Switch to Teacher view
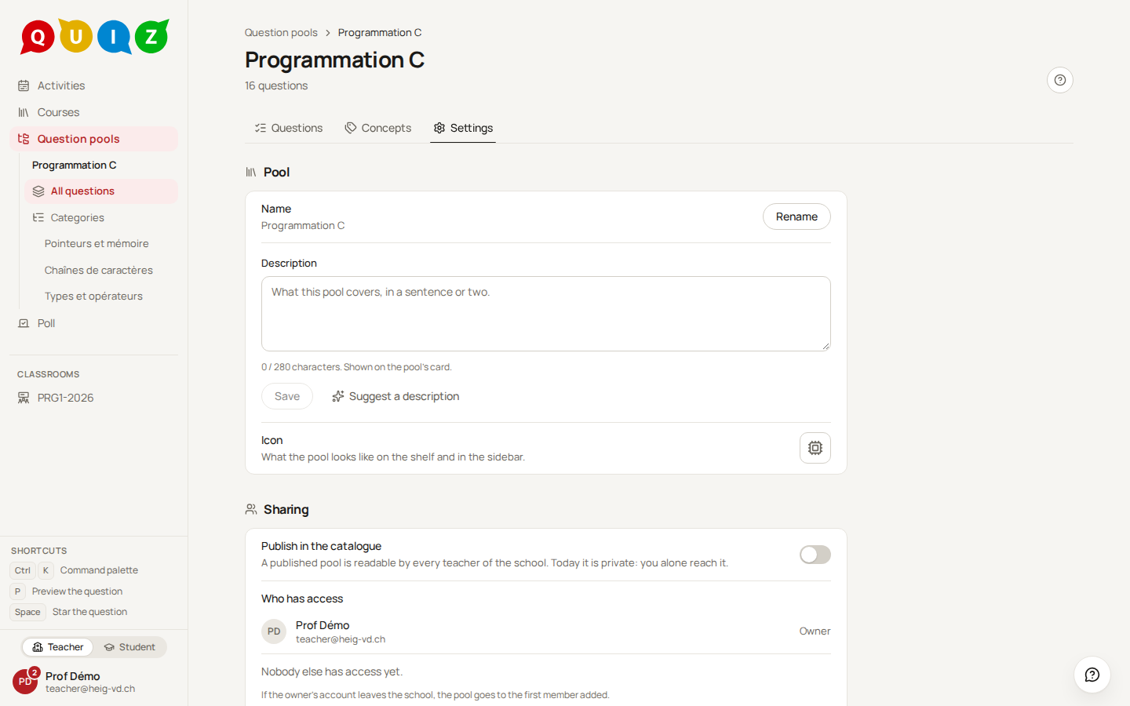This screenshot has width=1130, height=706. [57, 647]
